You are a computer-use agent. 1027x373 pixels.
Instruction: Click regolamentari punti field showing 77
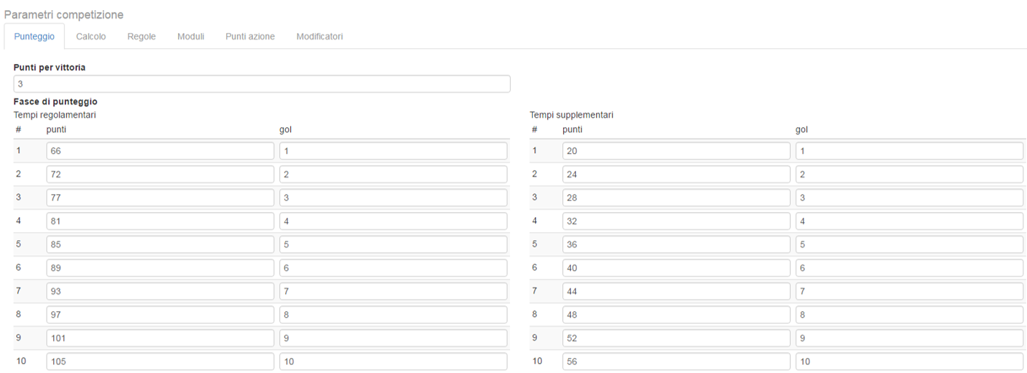[160, 198]
